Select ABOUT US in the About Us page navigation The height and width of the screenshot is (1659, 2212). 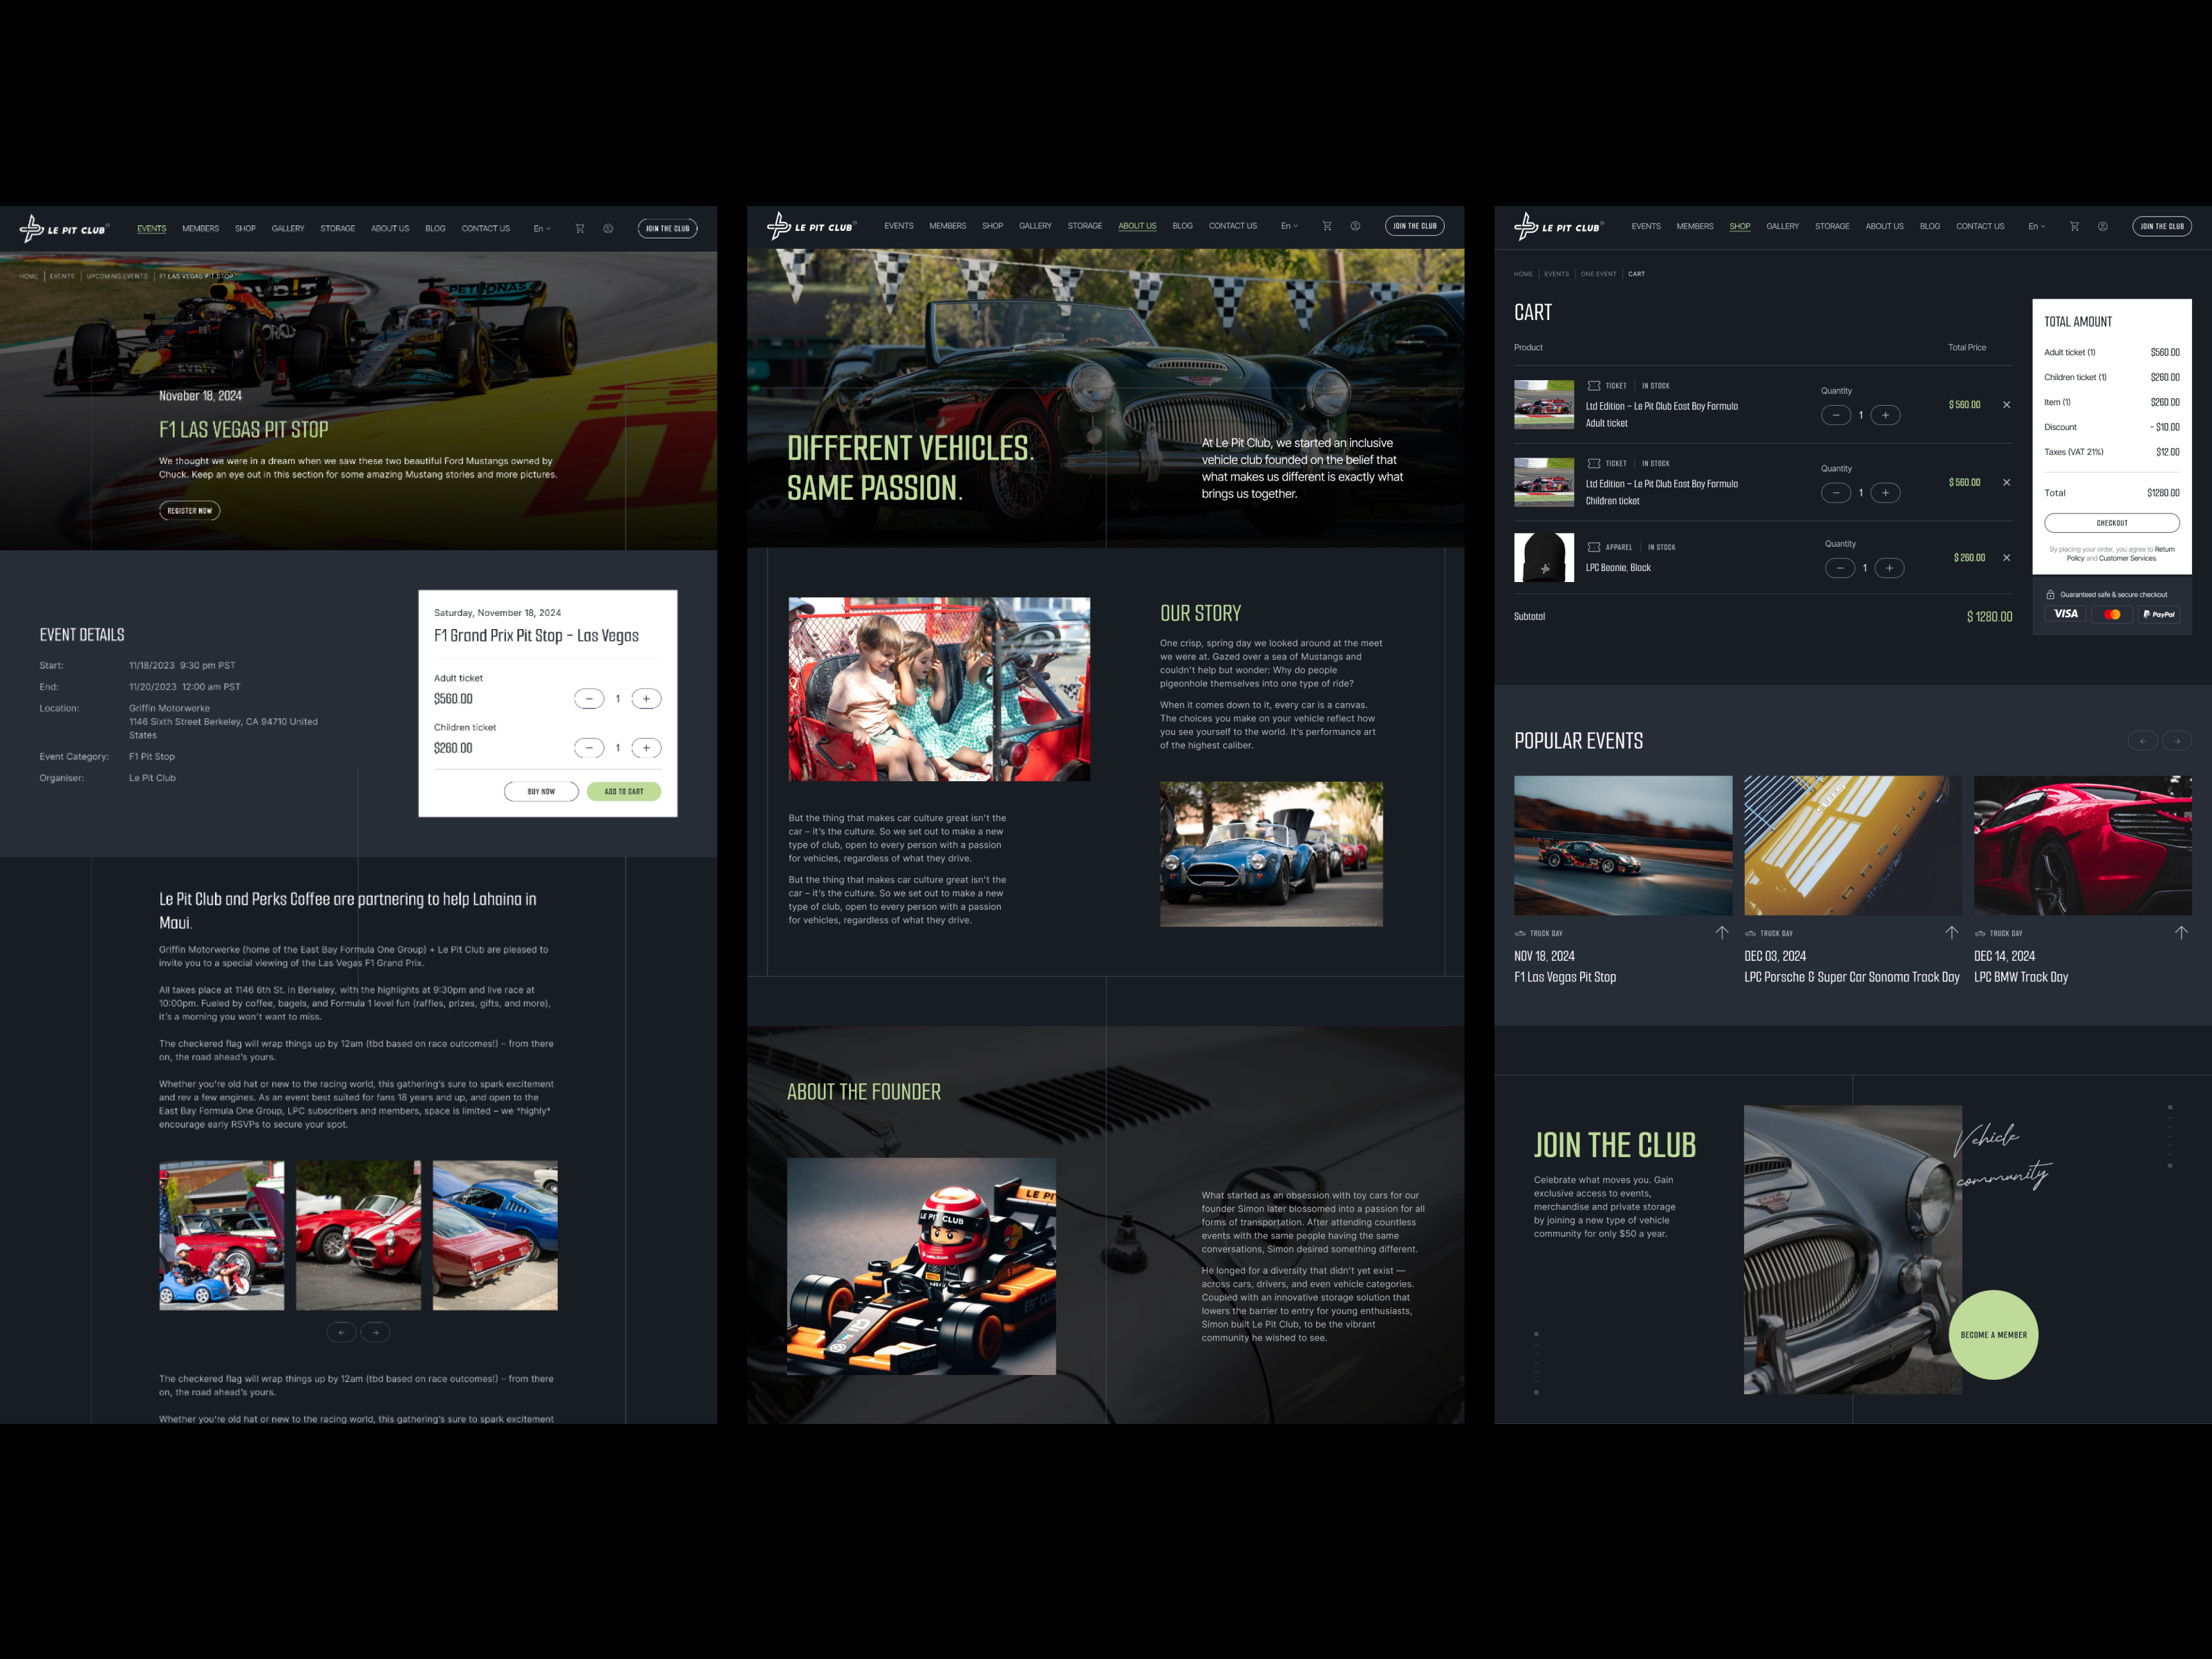[x=1137, y=226]
